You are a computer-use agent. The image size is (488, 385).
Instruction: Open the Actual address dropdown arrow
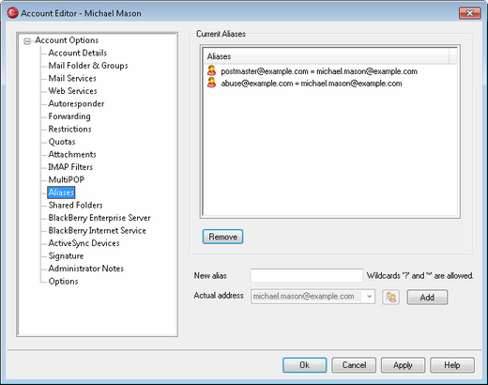tap(369, 297)
